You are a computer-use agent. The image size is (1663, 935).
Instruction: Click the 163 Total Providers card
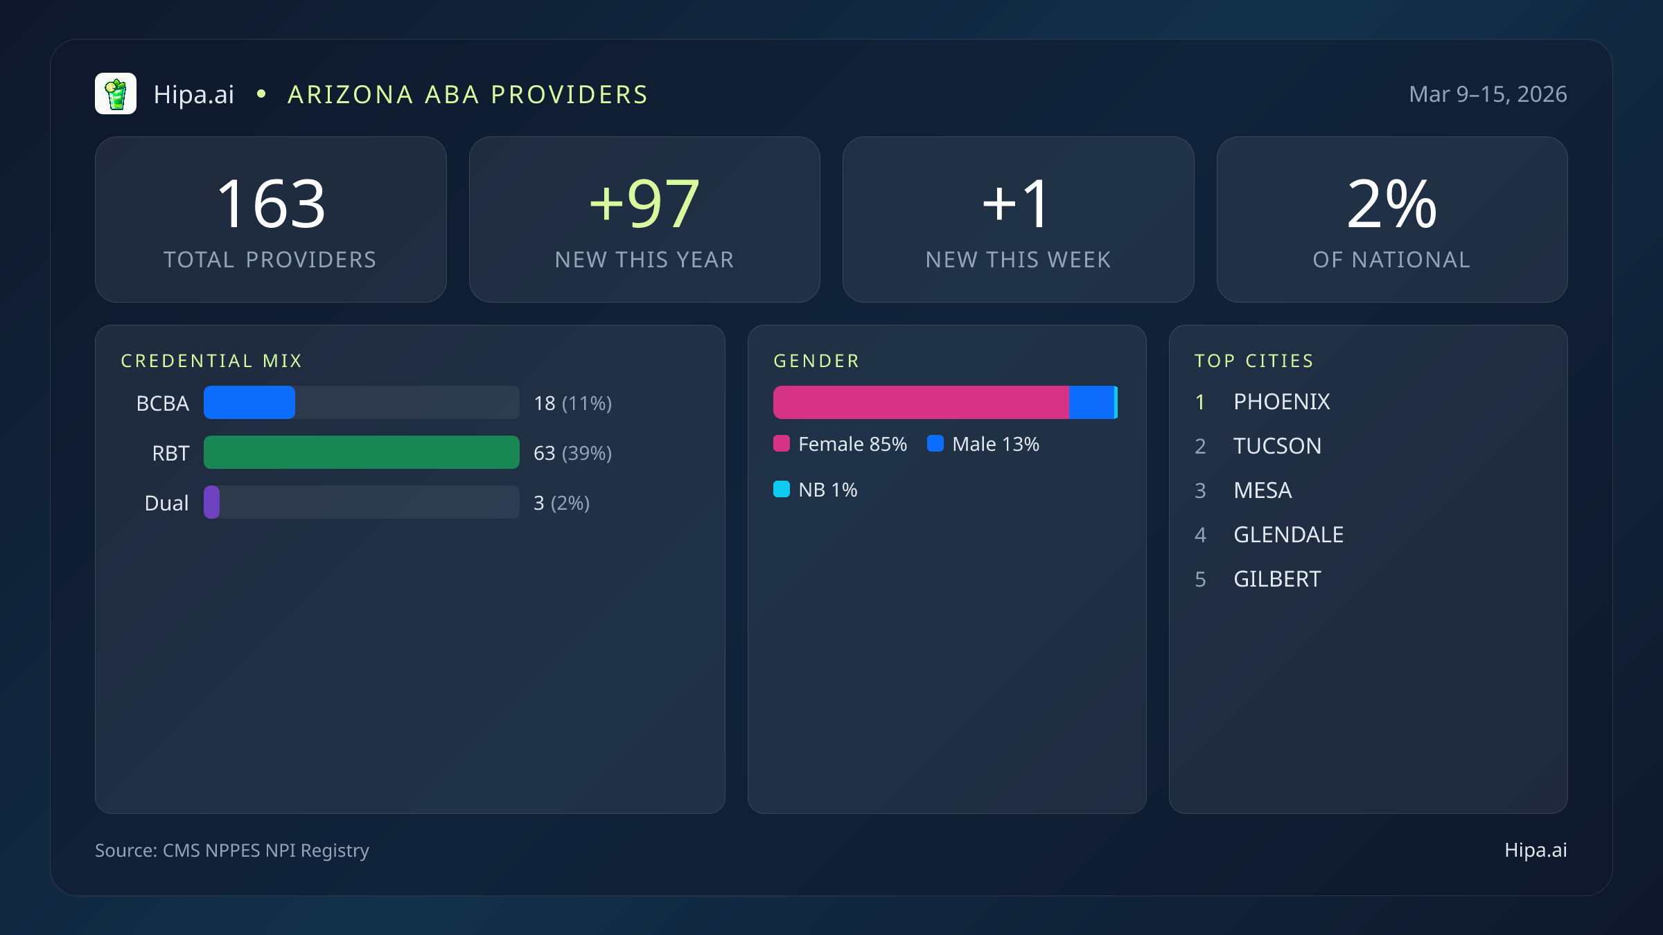pyautogui.click(x=270, y=219)
